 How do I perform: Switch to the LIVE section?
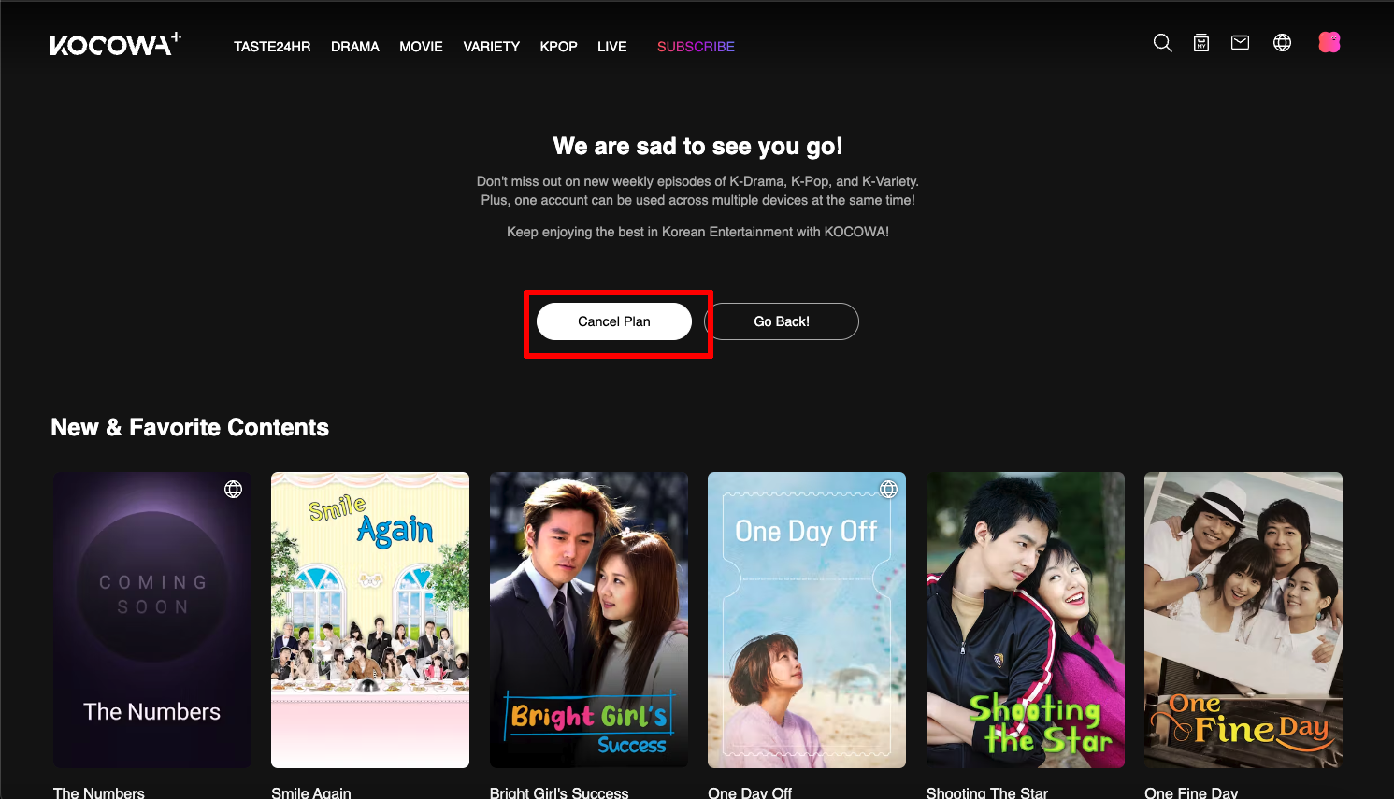coord(611,47)
